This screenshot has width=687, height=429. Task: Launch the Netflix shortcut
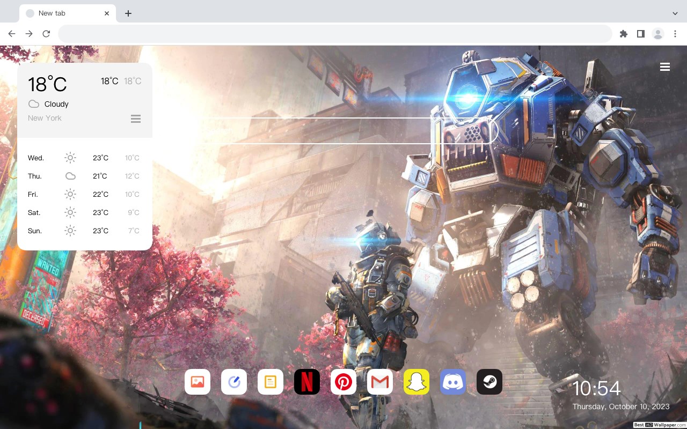click(x=307, y=382)
